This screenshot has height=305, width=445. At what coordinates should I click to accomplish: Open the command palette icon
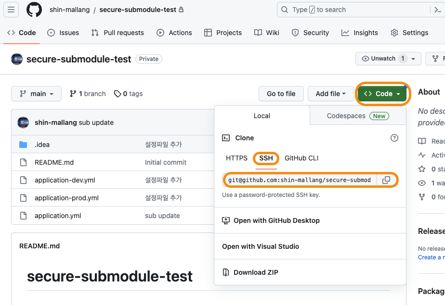click(438, 10)
